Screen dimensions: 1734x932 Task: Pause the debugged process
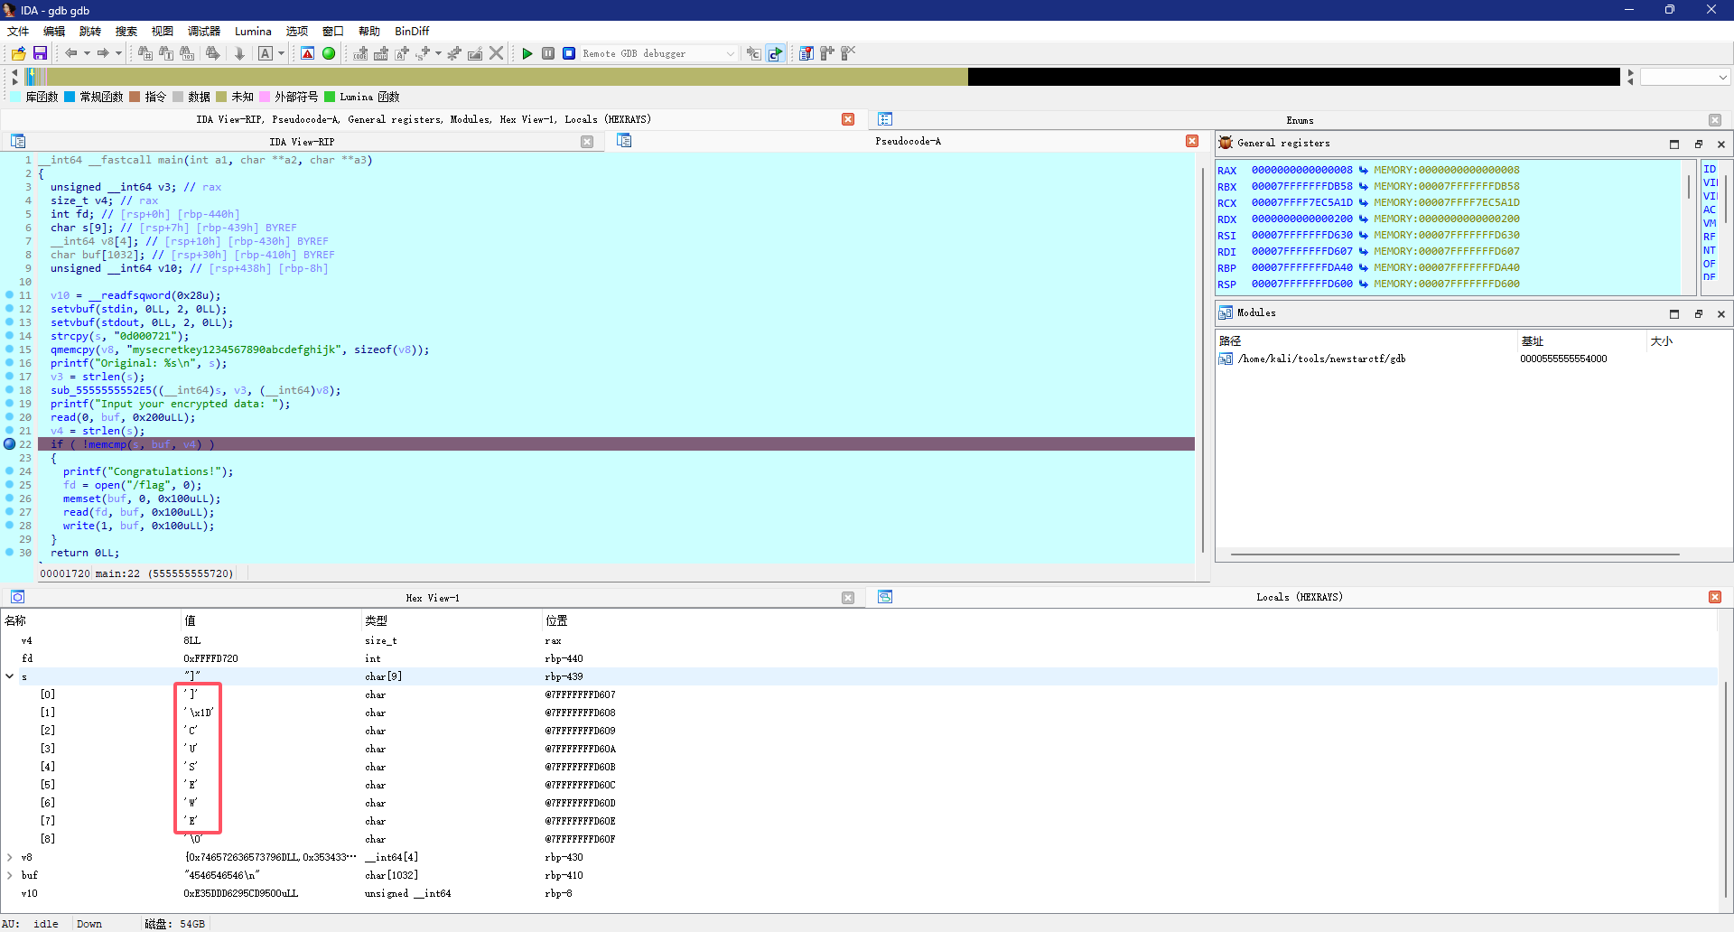pos(548,53)
